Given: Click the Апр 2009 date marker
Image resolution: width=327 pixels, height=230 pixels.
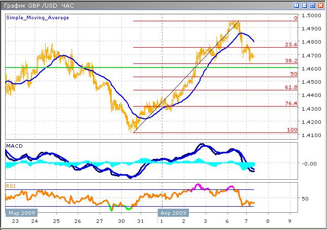Looking at the screenshot, I should tap(173, 213).
